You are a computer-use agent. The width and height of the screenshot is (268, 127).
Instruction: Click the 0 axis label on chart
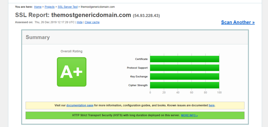[x=150, y=92]
